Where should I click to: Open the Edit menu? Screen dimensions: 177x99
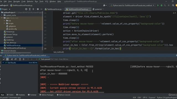[x=5, y=1]
